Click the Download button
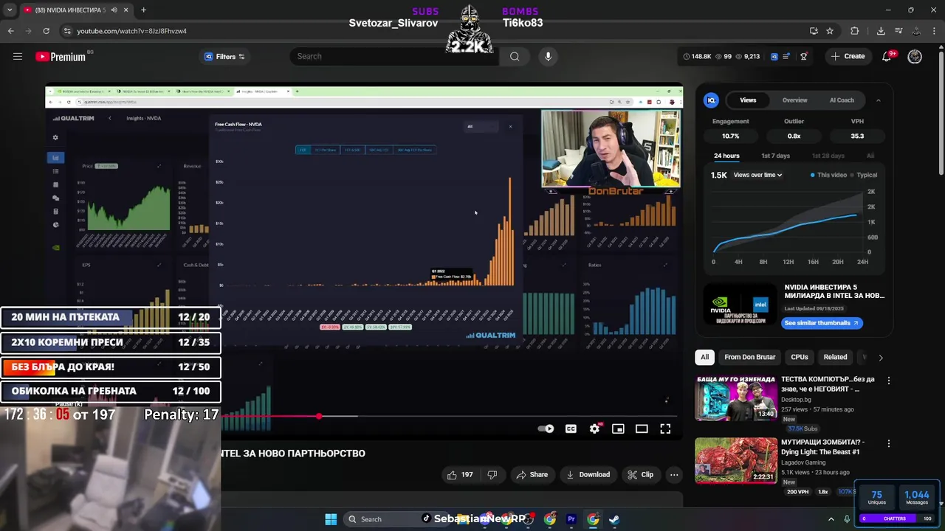 [x=588, y=475]
